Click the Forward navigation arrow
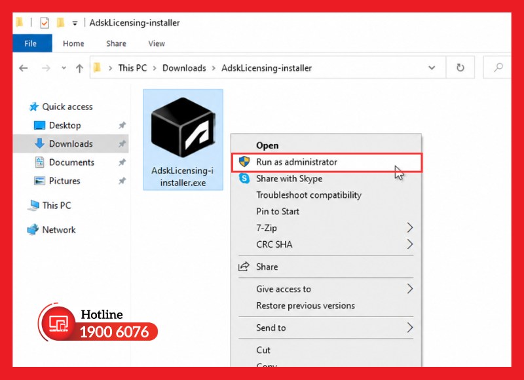The image size is (524, 380). point(46,68)
